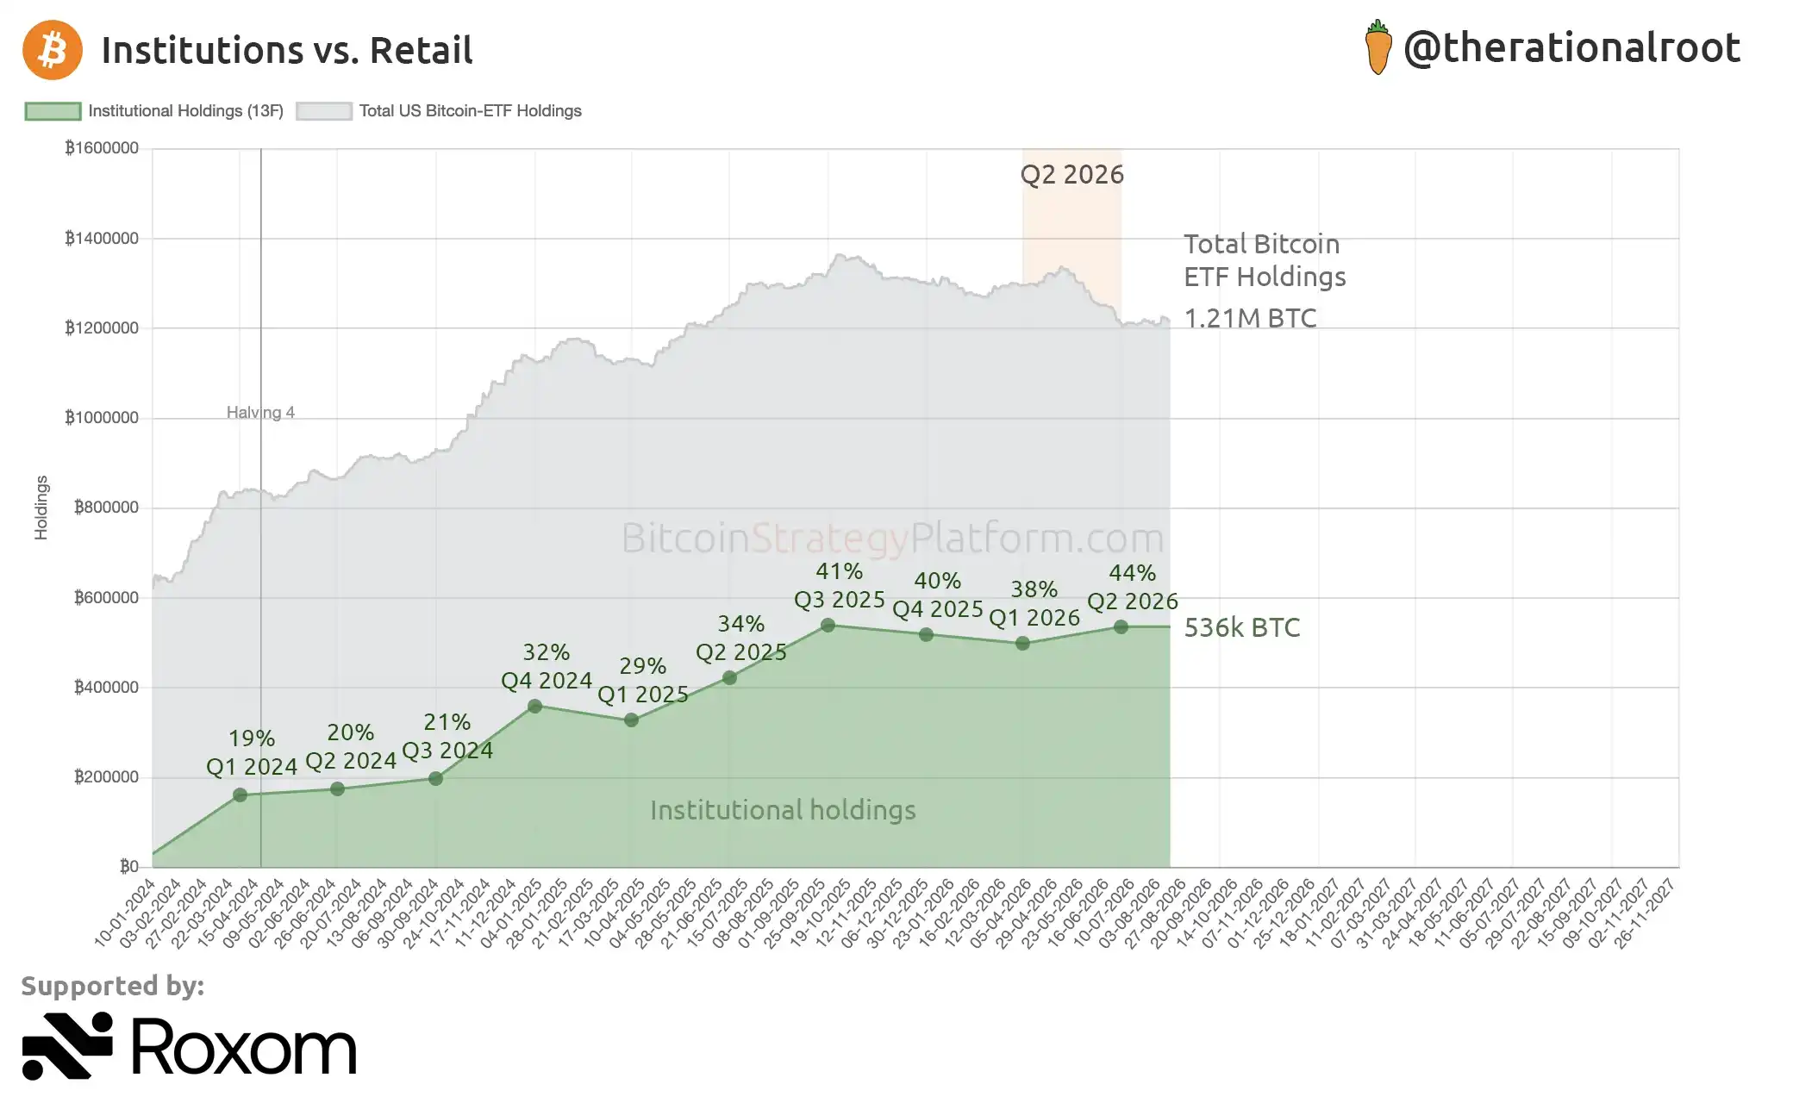Image resolution: width=1793 pixels, height=1103 pixels.
Task: Select the Q4 2025 data point
Action: coord(926,634)
